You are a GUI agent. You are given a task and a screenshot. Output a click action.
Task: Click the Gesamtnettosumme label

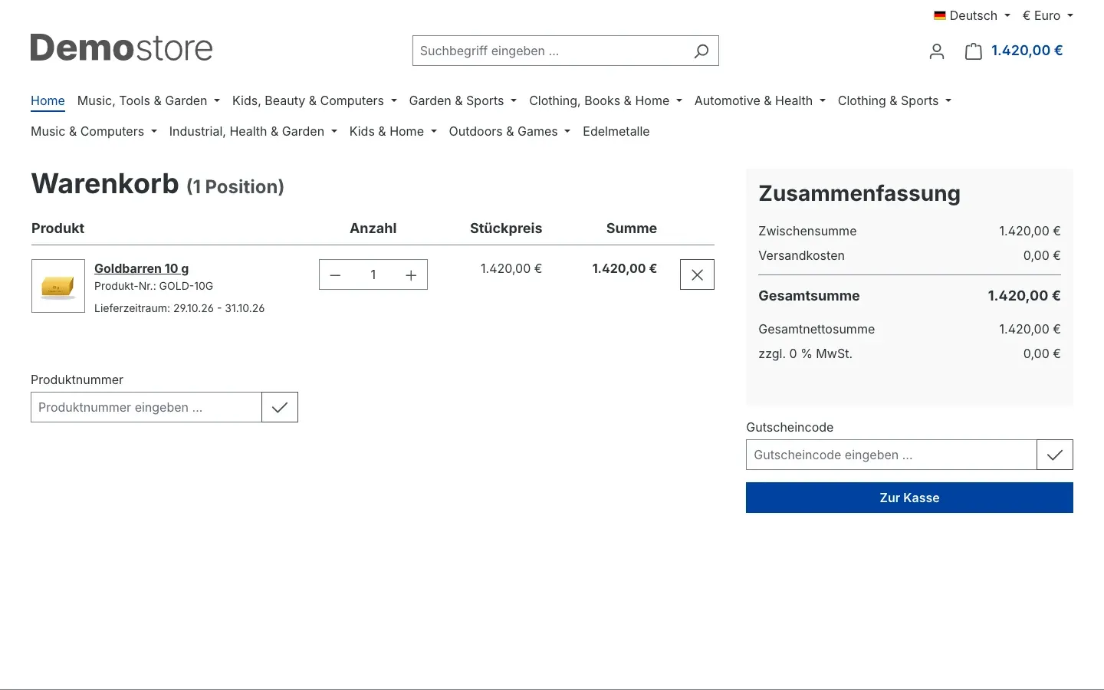click(816, 330)
